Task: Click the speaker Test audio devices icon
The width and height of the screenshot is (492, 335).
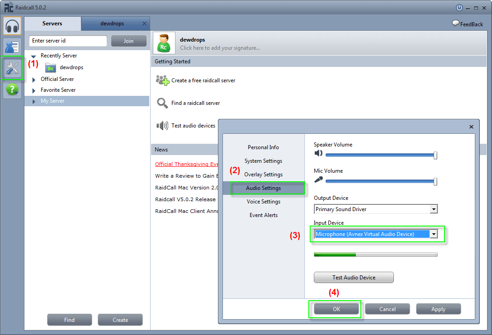Action: click(162, 126)
